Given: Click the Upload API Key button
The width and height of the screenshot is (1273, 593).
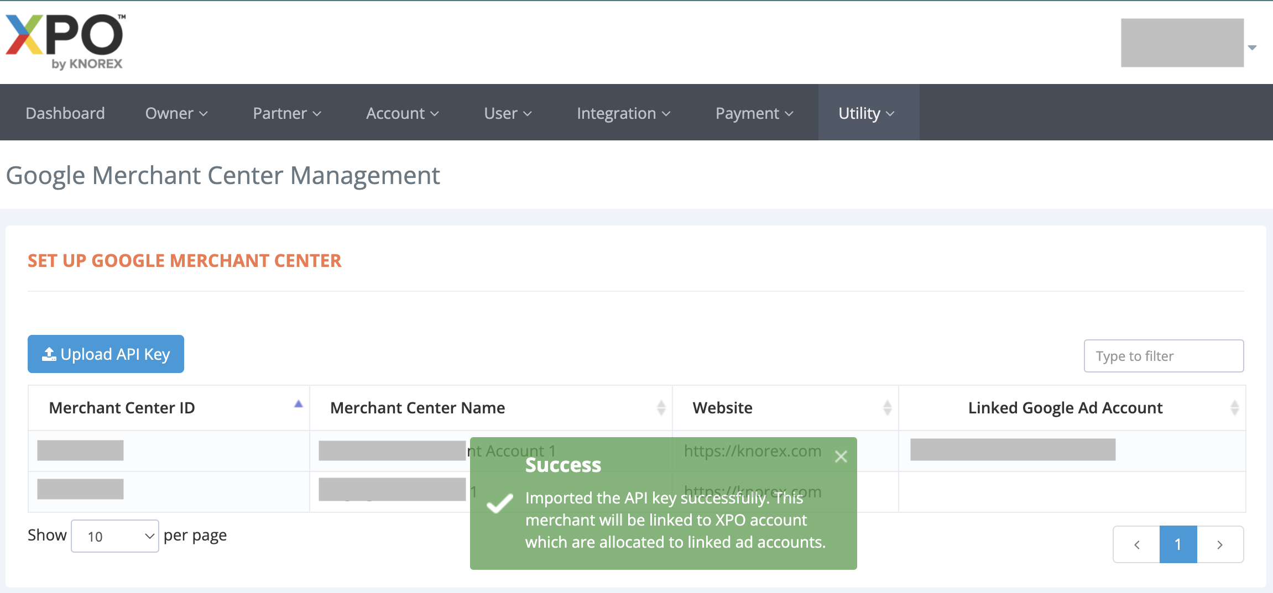Looking at the screenshot, I should coord(106,354).
